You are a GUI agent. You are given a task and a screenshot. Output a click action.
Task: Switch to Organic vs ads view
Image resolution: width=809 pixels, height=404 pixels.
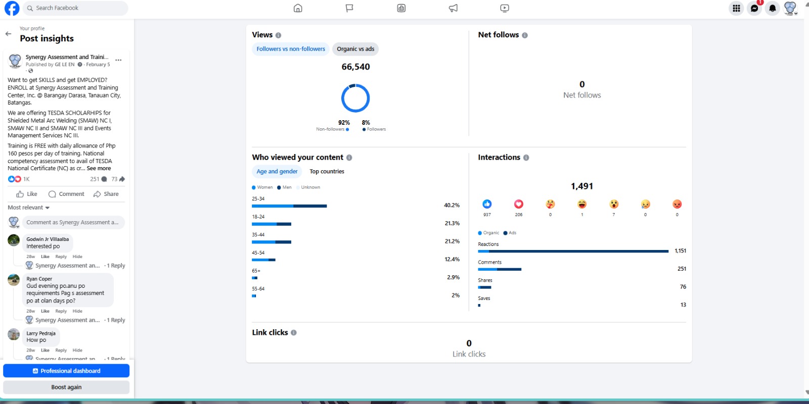[355, 49]
